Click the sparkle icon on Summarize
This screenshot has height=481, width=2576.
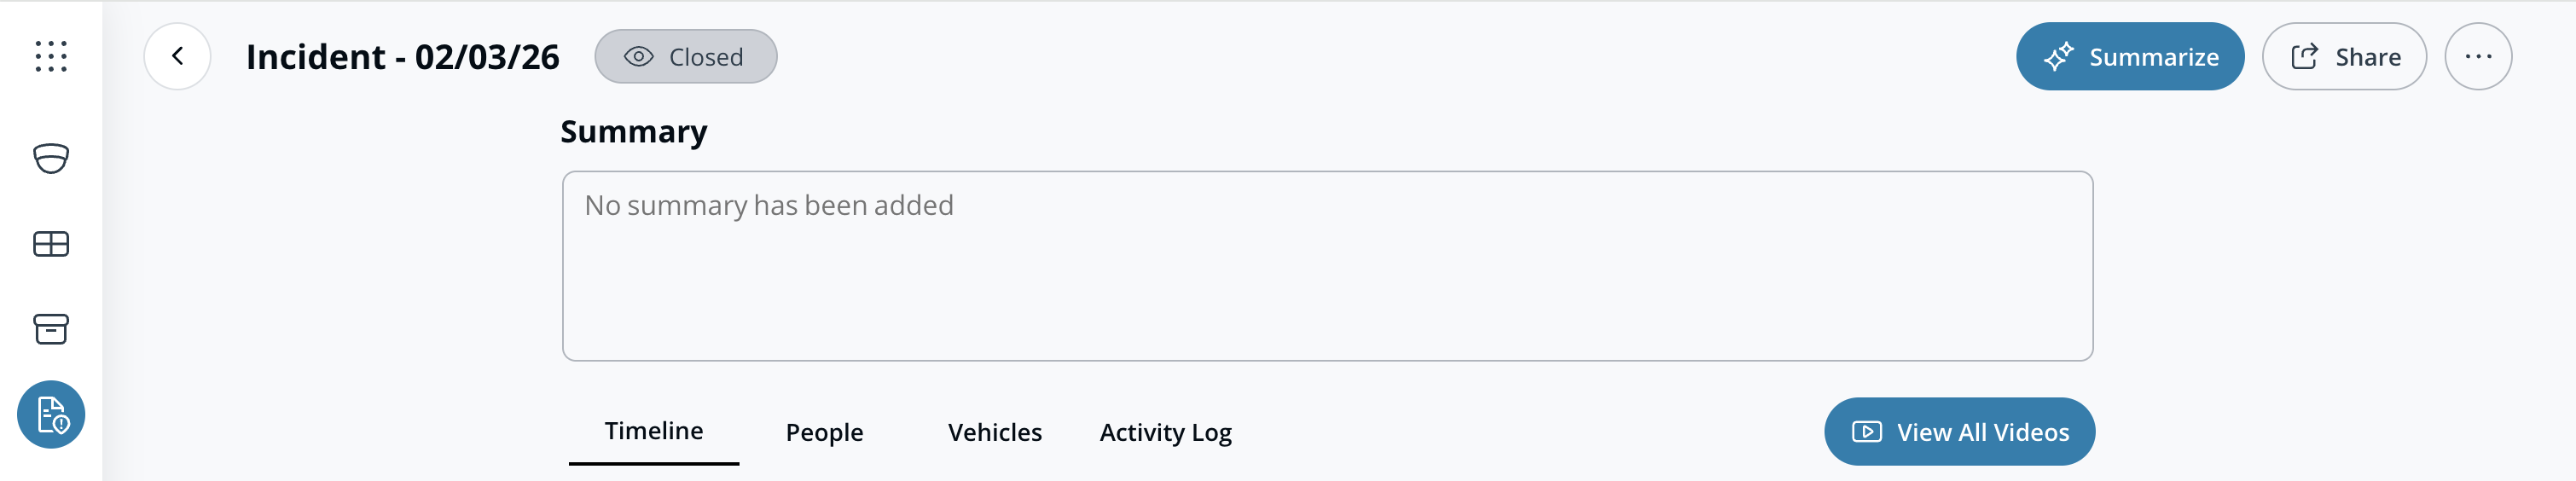tap(2058, 57)
